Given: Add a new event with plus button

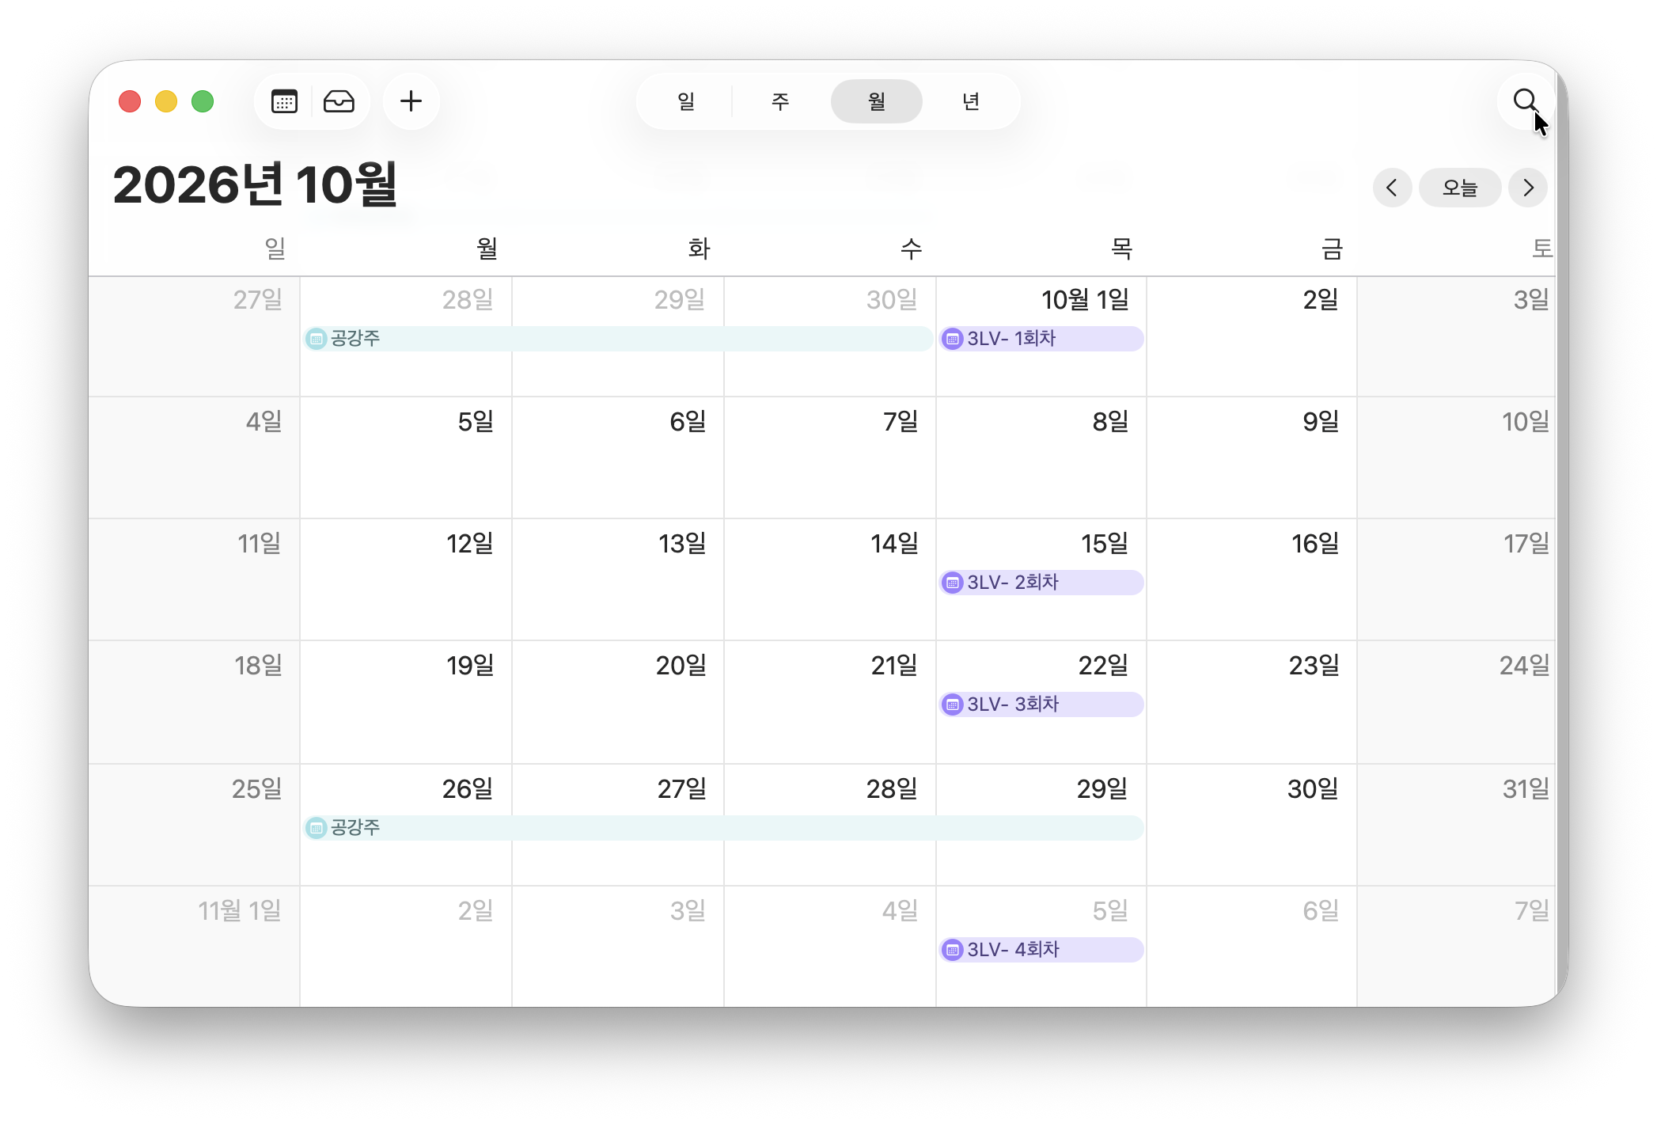Looking at the screenshot, I should coord(411,101).
